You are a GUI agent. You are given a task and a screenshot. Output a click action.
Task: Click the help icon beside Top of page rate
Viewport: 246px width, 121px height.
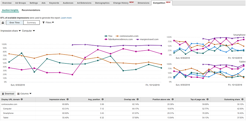tap(208, 99)
